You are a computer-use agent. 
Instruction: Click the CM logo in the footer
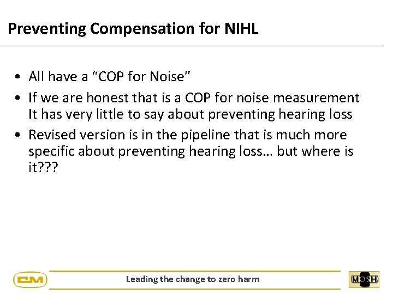31,279
